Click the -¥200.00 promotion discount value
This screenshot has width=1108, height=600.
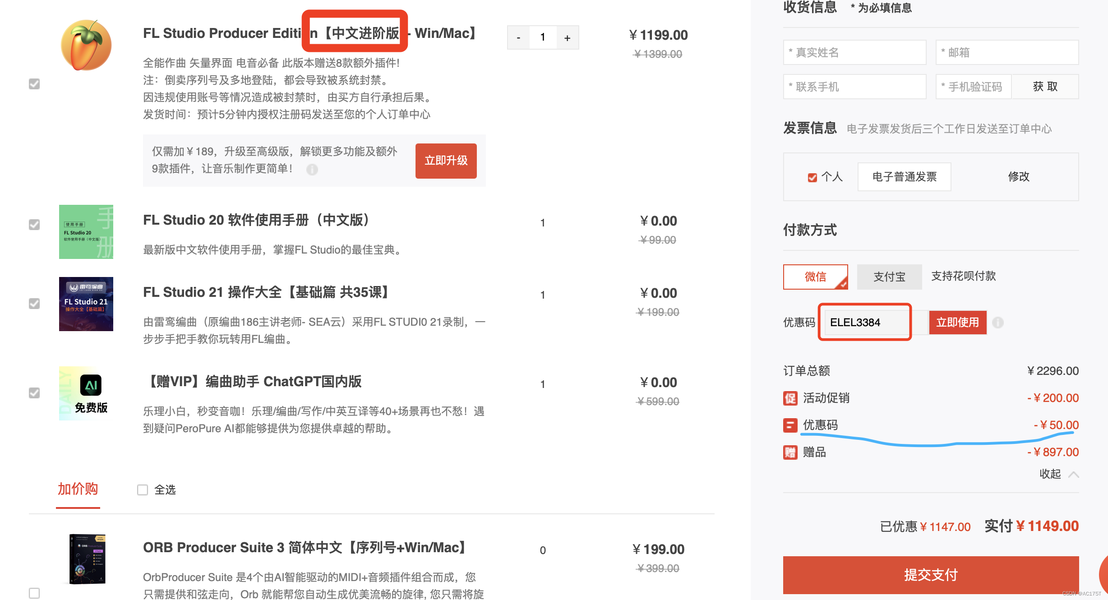coord(1053,398)
